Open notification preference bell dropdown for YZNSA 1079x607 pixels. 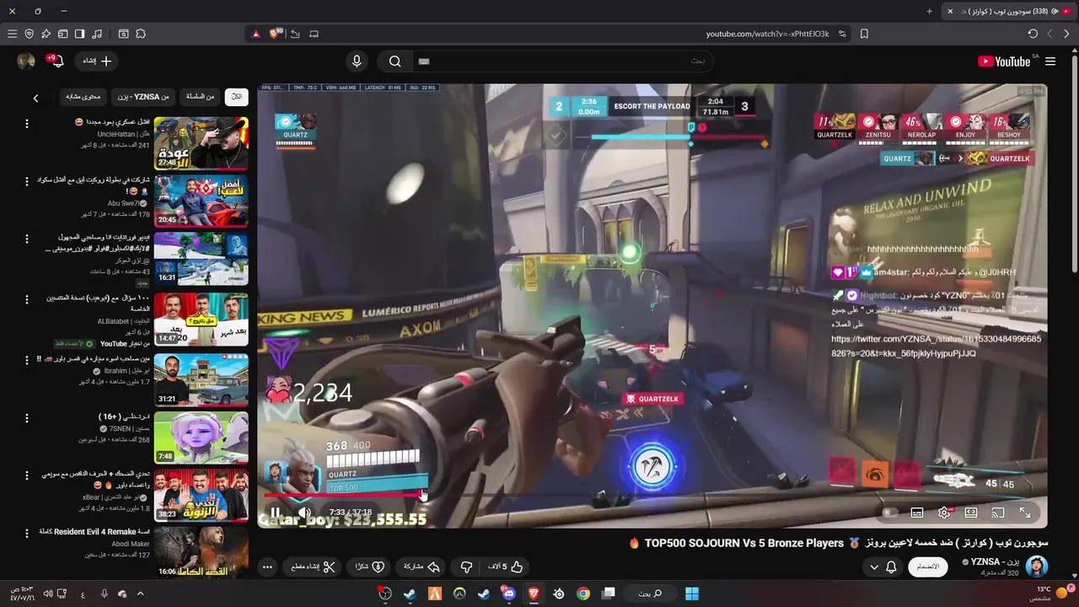[x=883, y=567]
